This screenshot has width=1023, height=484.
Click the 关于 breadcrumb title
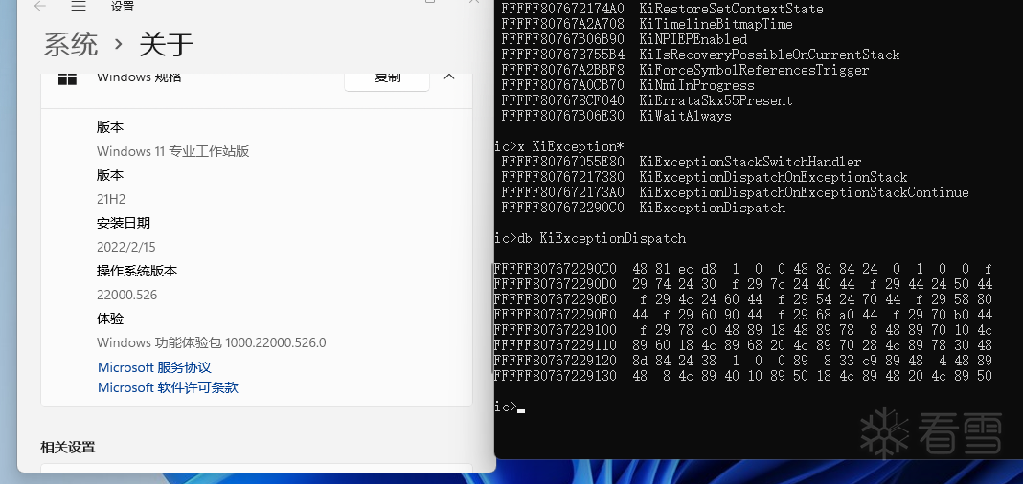pyautogui.click(x=167, y=45)
